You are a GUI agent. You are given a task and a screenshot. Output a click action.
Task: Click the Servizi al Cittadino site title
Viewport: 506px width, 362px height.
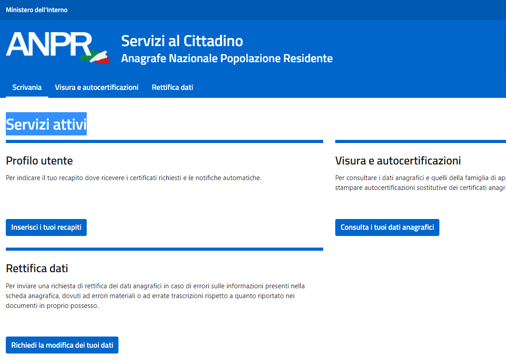[x=182, y=41]
